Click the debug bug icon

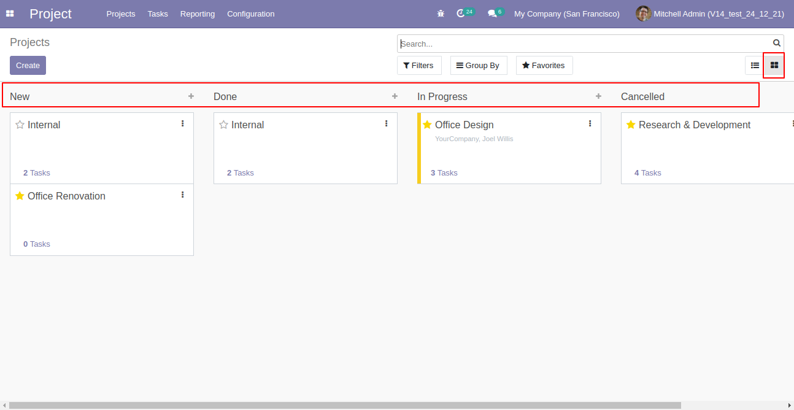tap(441, 14)
